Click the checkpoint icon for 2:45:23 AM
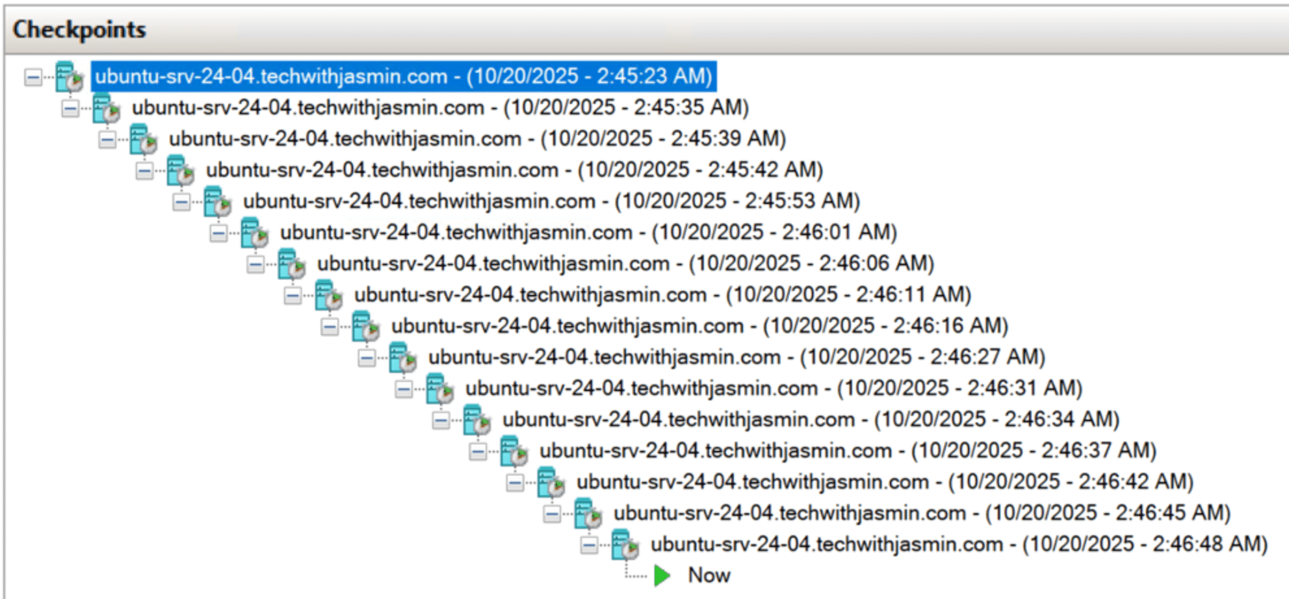The width and height of the screenshot is (1289, 599). click(x=69, y=77)
